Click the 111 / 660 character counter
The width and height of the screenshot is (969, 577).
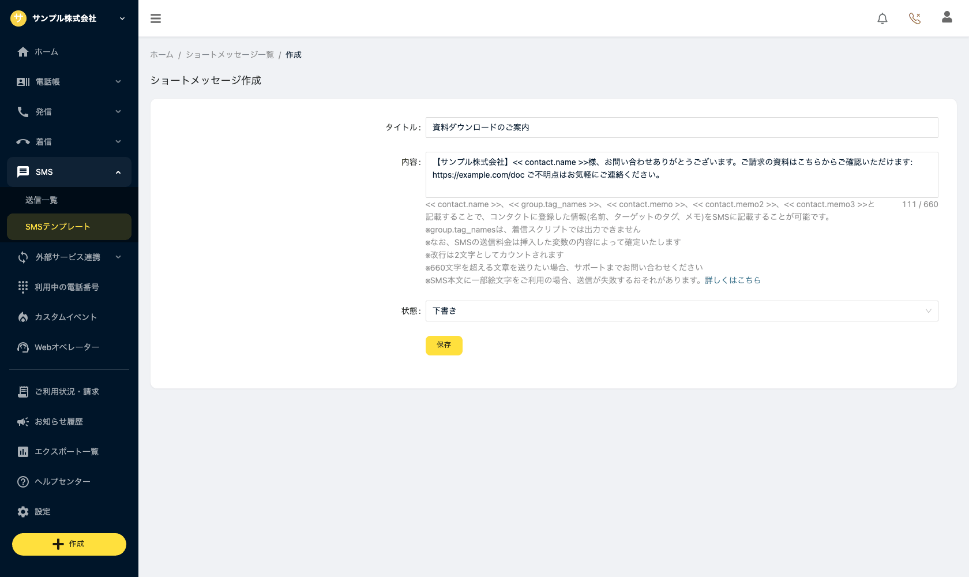920,204
